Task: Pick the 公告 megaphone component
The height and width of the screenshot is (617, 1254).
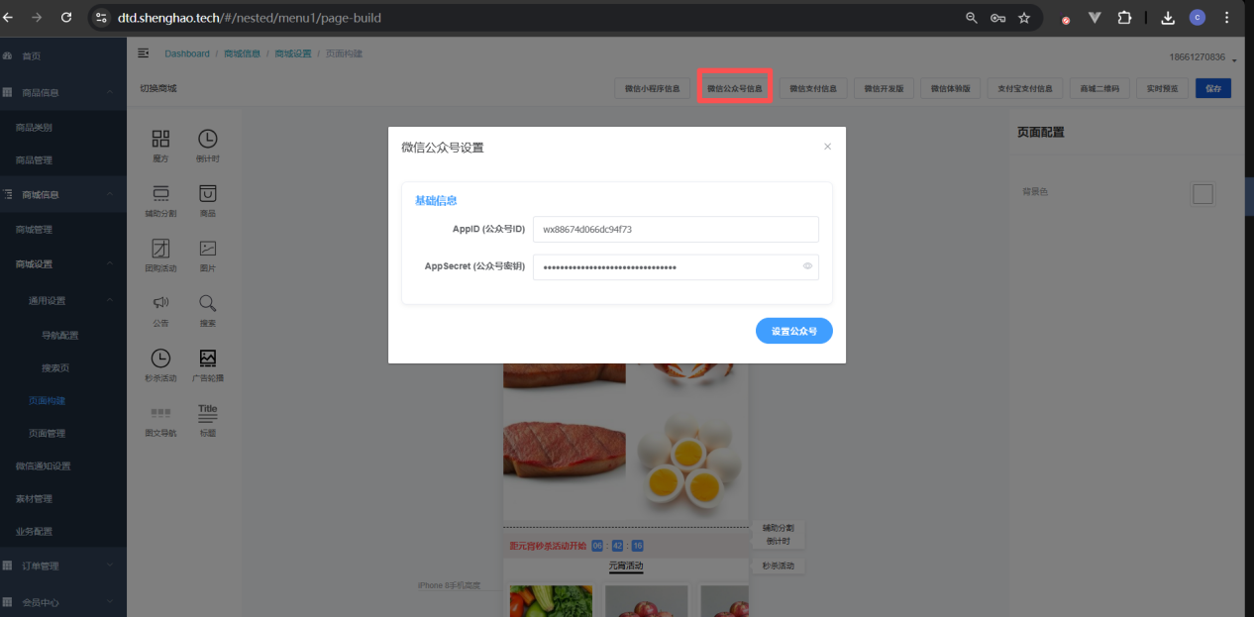Action: pos(160,303)
